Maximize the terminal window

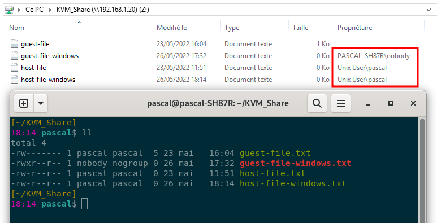tap(391, 103)
